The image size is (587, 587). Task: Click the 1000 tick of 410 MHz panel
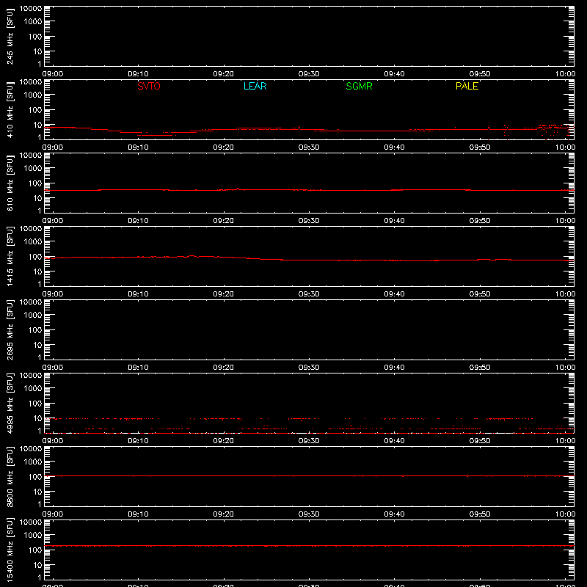pos(33,95)
